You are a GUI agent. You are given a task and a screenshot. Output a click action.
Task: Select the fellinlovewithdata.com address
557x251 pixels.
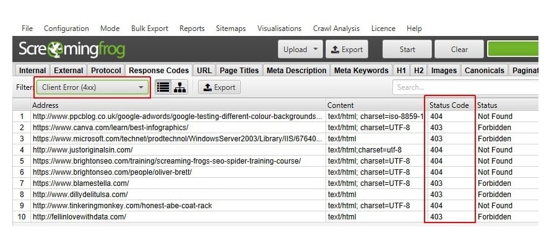79,217
